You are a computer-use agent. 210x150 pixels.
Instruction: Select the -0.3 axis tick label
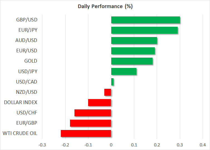tap(42, 145)
